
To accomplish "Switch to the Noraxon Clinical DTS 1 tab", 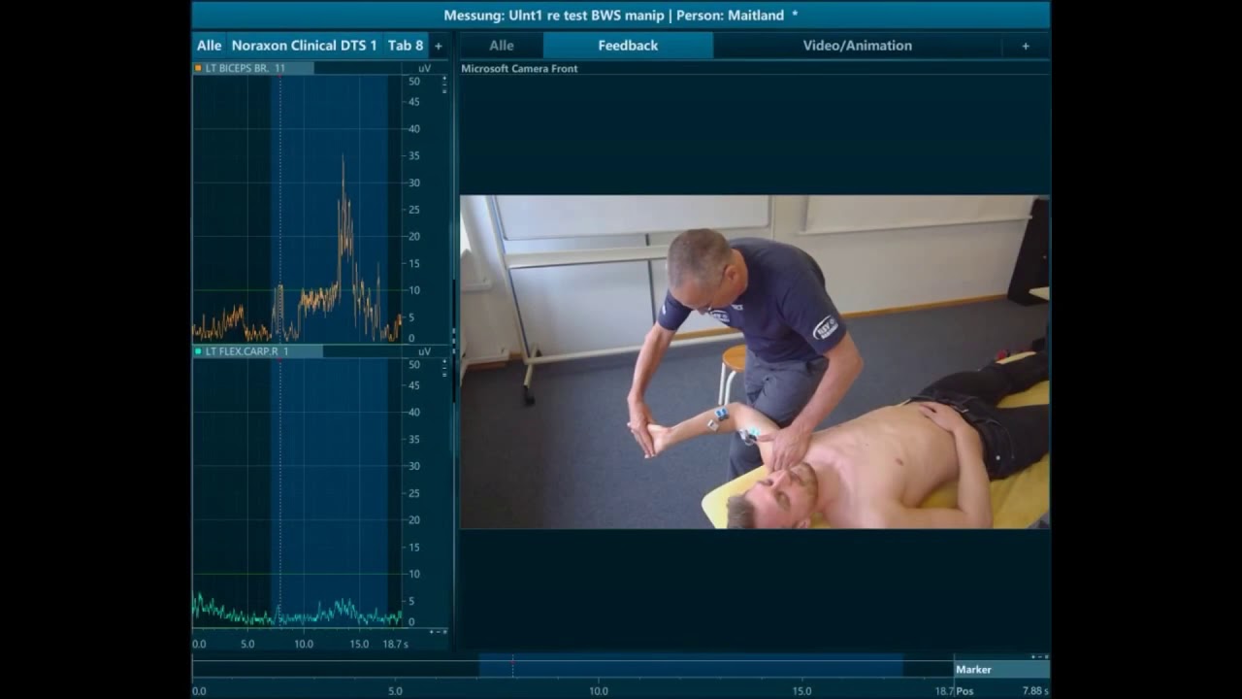I will [304, 46].
